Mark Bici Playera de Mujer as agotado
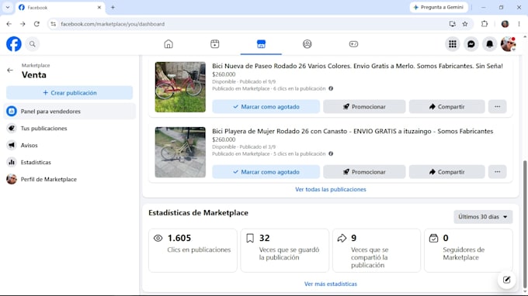This screenshot has height=296, width=528. 266,172
